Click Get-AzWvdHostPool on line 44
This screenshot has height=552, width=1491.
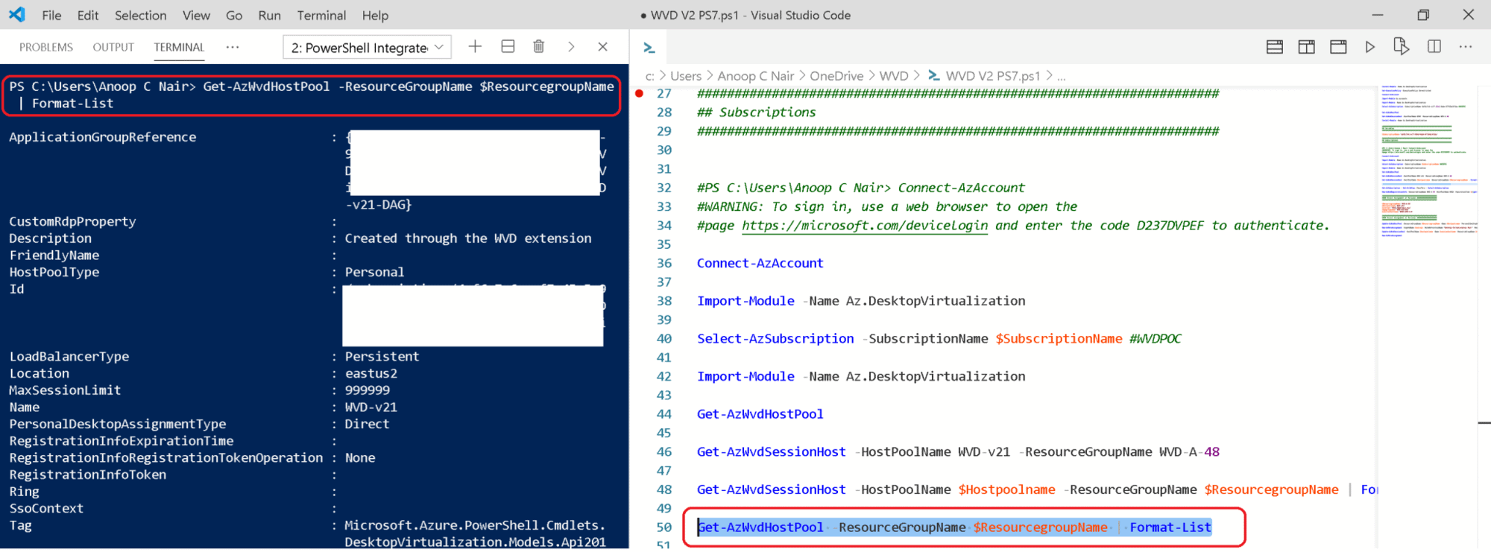click(x=760, y=413)
